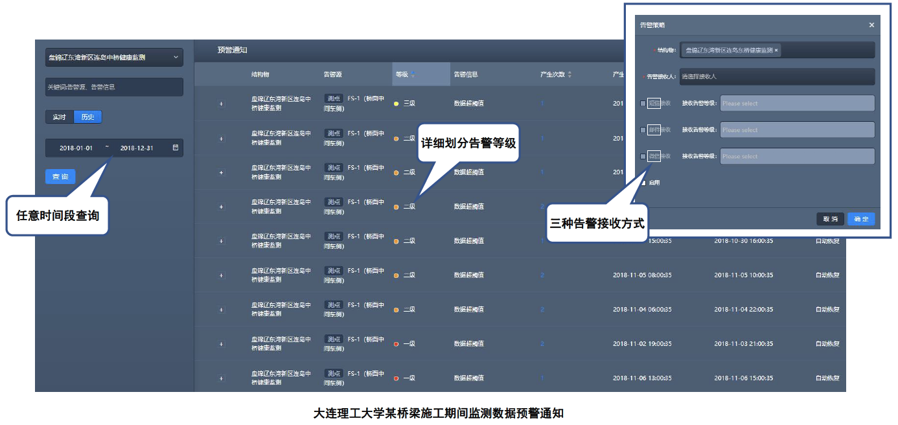The image size is (898, 425).
Task: Close the 告警策略 dialog
Action: tap(871, 25)
